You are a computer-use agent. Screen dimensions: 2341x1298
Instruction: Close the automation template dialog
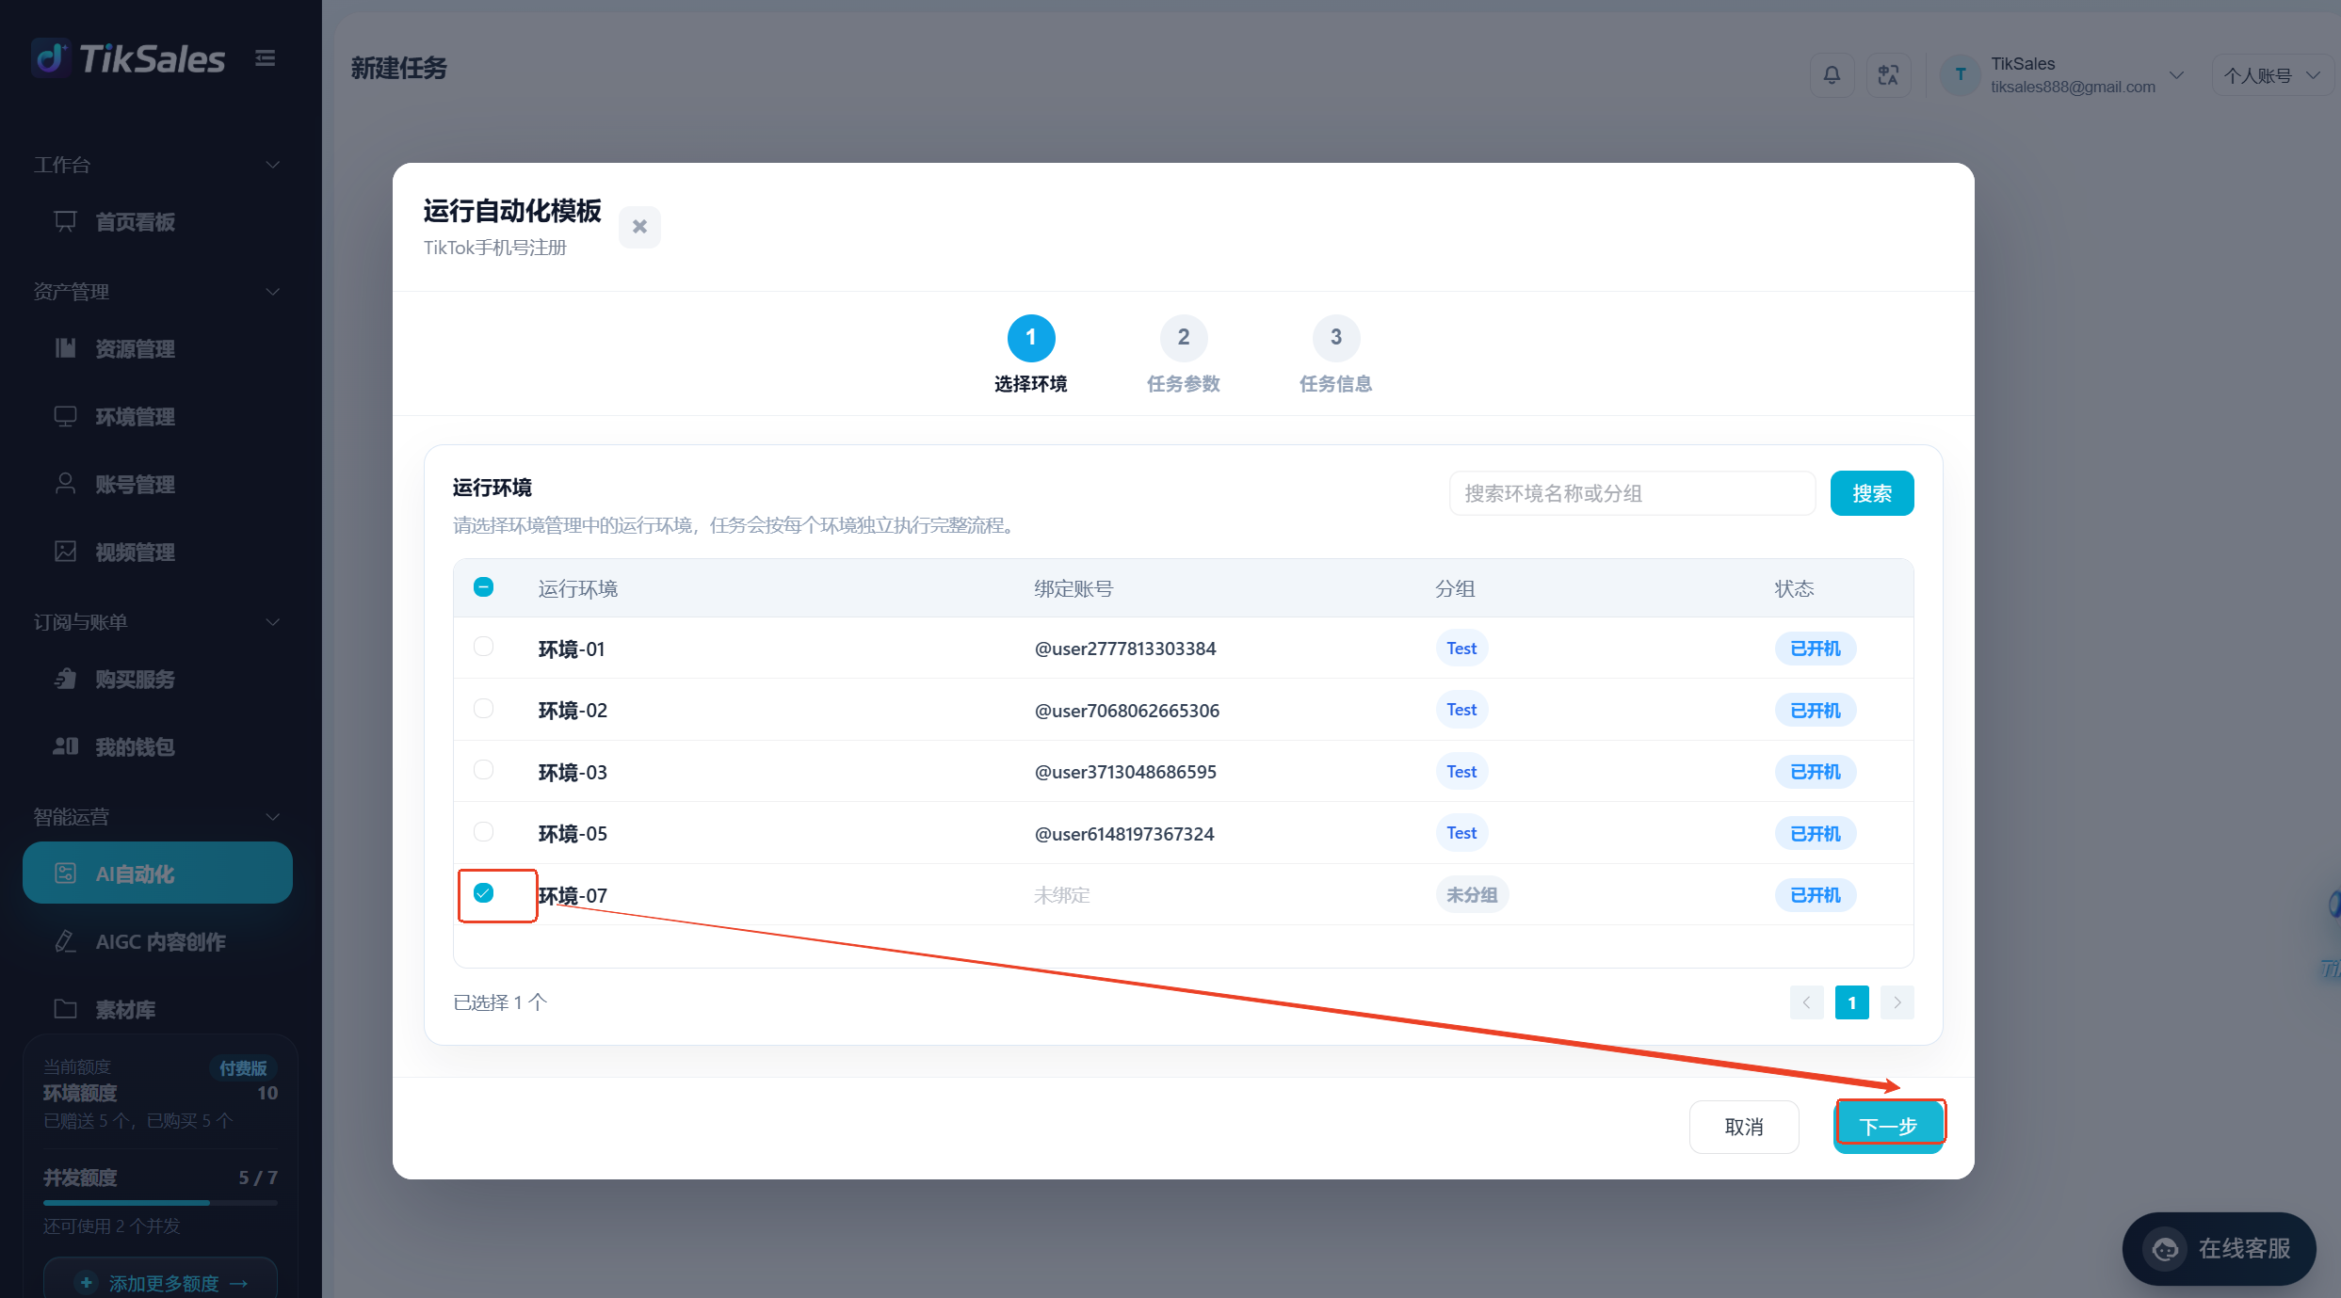coord(639,227)
